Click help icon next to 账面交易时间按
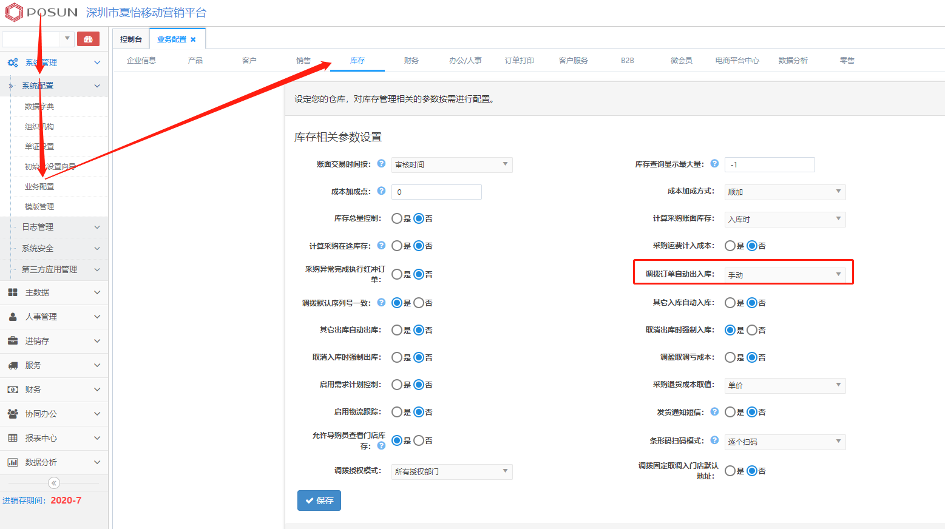 pos(381,164)
